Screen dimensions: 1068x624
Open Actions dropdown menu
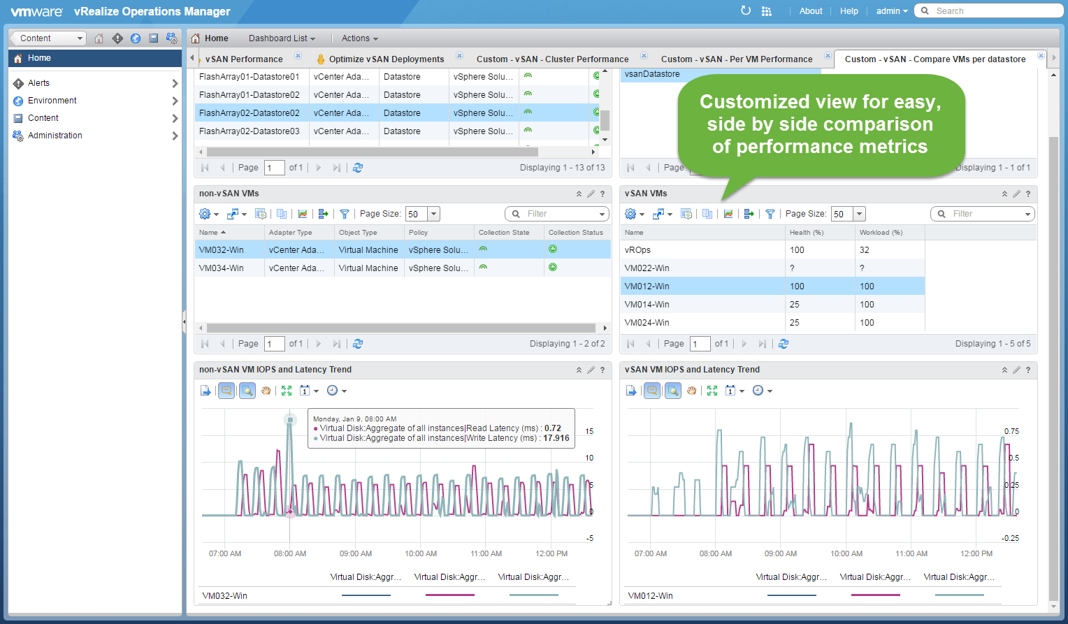click(x=359, y=38)
